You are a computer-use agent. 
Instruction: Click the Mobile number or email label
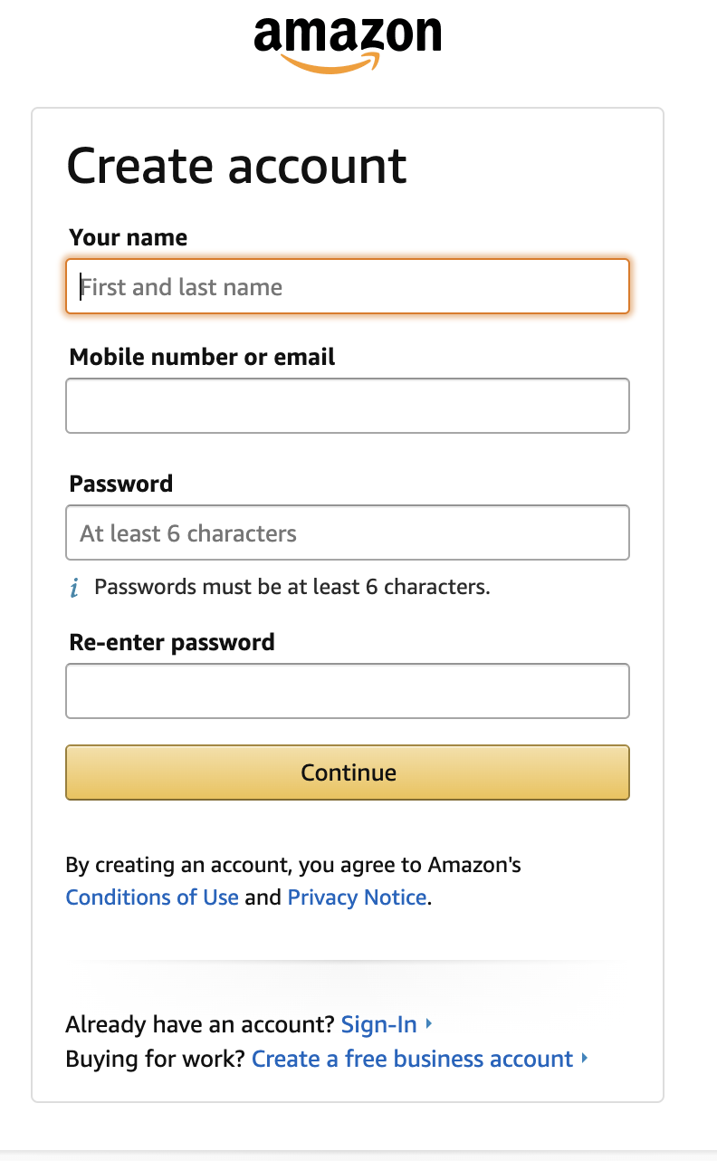click(201, 357)
